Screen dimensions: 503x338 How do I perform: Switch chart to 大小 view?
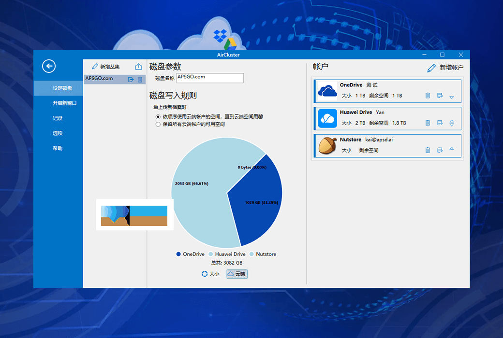point(210,274)
